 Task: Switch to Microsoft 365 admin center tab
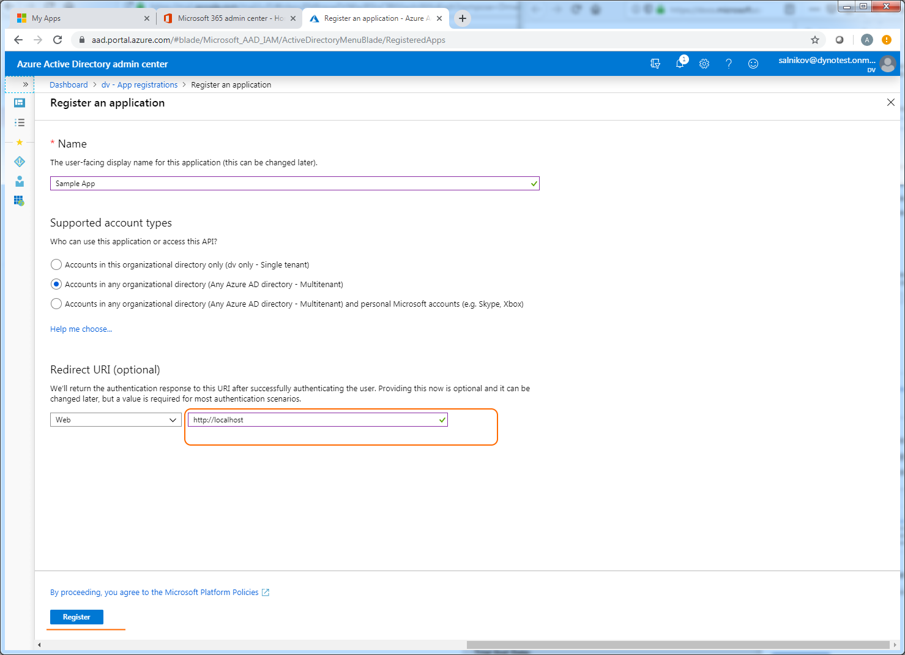[x=226, y=18]
